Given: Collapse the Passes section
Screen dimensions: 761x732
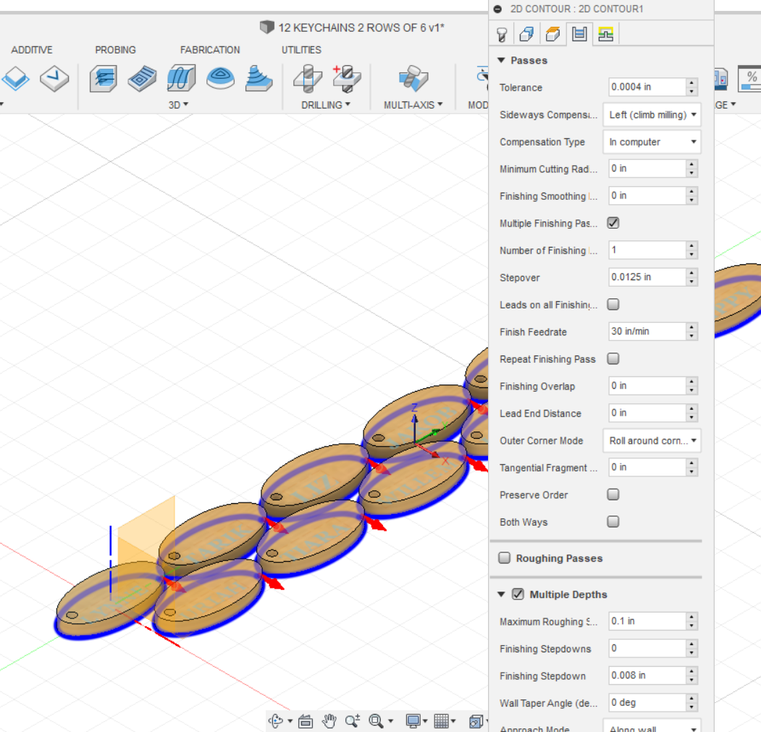Looking at the screenshot, I should pos(501,61).
